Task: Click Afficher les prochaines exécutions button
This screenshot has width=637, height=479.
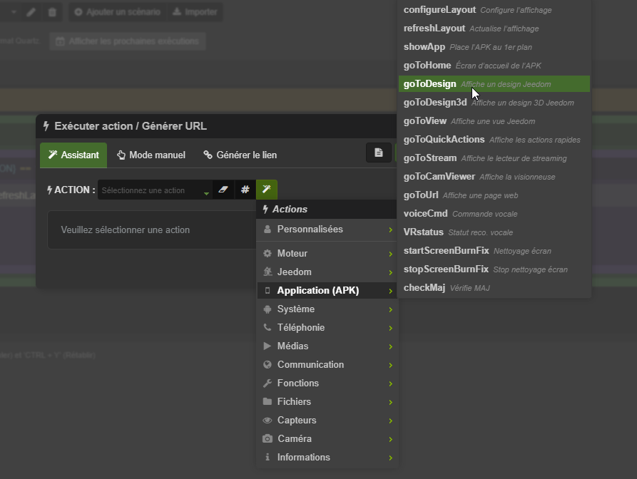Action: click(x=128, y=41)
